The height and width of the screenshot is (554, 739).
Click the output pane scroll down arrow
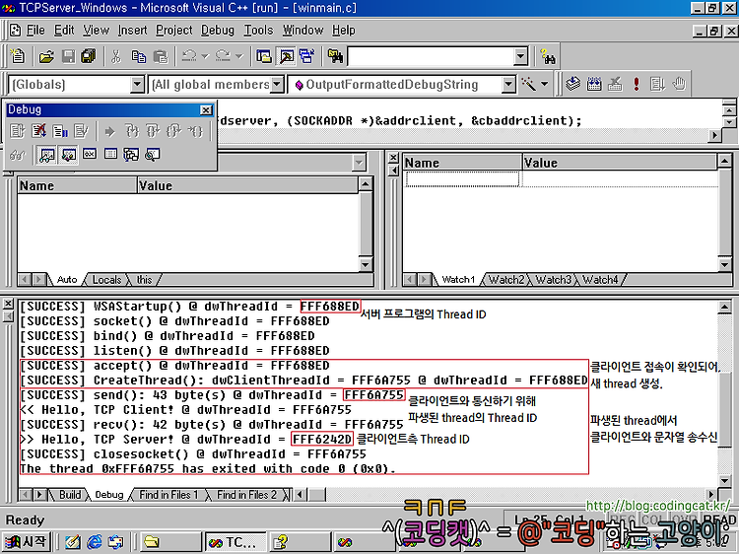point(724,480)
